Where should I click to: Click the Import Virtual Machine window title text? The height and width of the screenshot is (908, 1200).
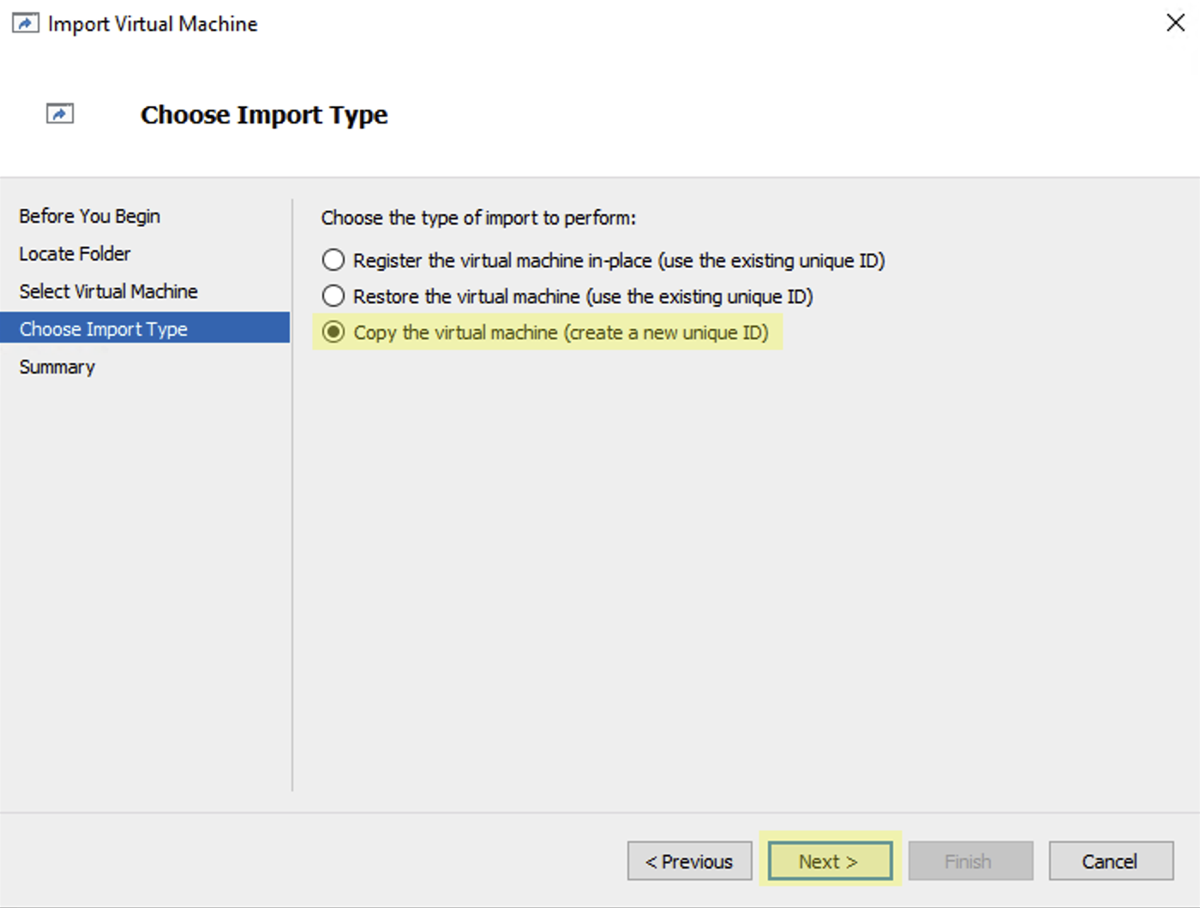coord(153,24)
